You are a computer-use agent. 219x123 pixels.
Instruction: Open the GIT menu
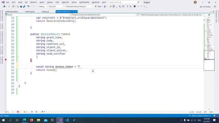click(x=26, y=2)
